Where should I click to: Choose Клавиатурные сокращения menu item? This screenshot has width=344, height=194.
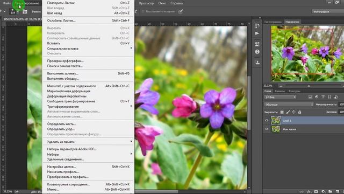click(x=89, y=184)
